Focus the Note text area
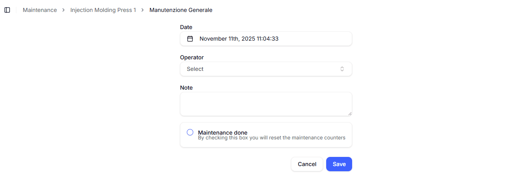 pyautogui.click(x=266, y=104)
